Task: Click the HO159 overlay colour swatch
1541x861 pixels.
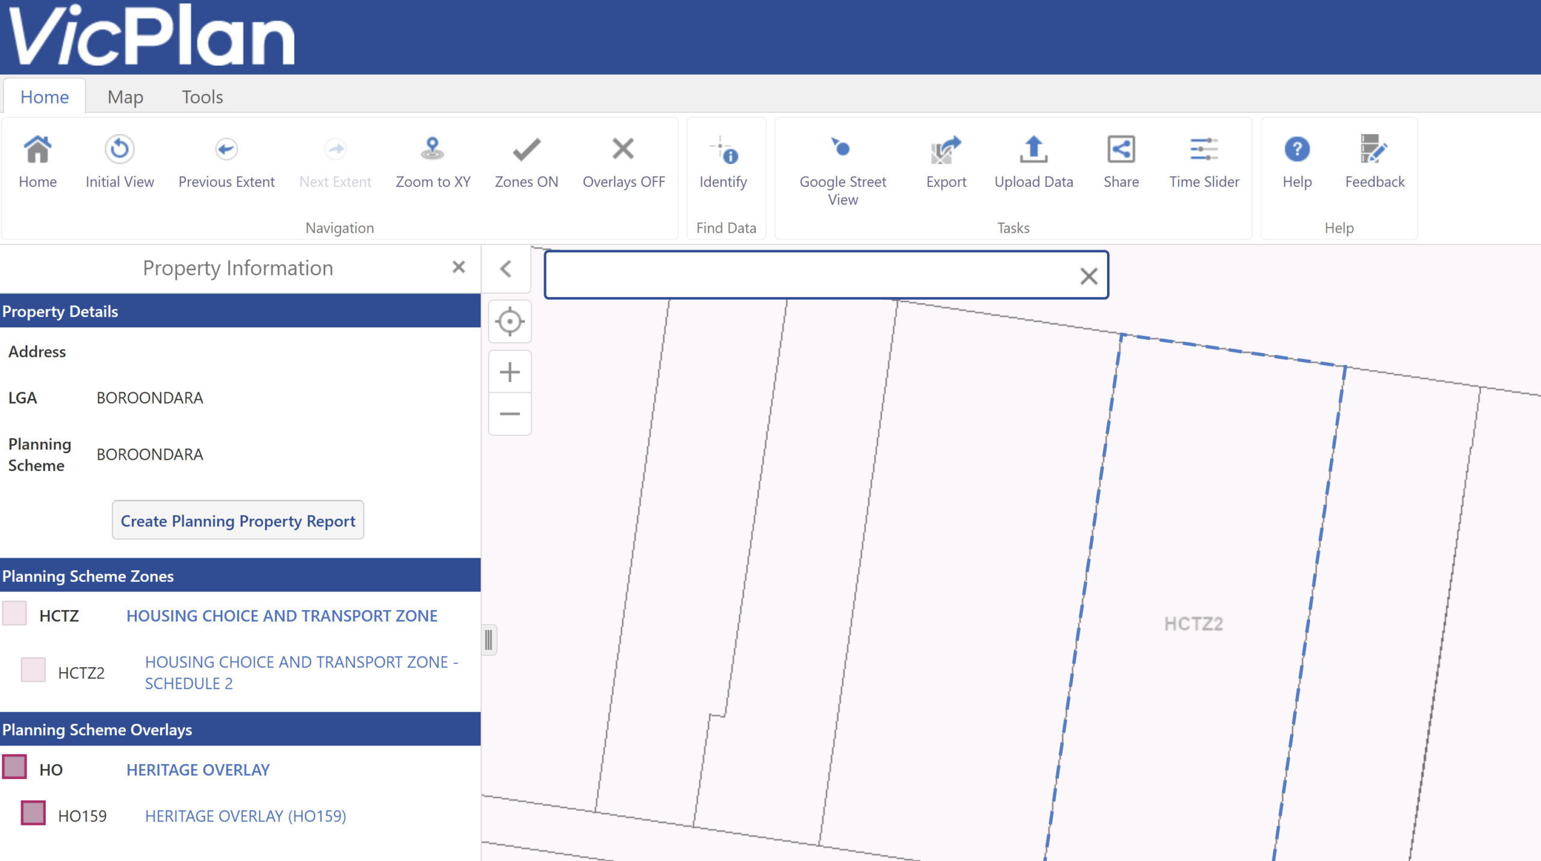Action: [33, 813]
